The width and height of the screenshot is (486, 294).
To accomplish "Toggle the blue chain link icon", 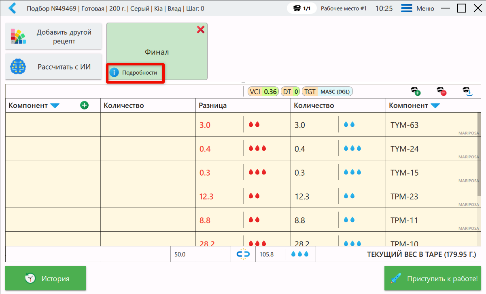I will (x=243, y=254).
